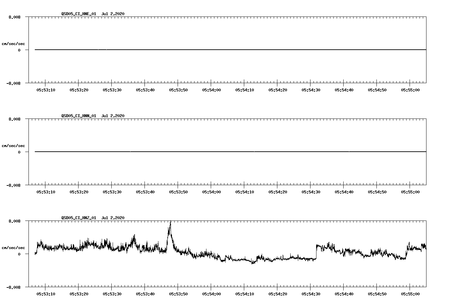Click the -8.008 label on HNE chart
450x306 pixels.
[13, 83]
